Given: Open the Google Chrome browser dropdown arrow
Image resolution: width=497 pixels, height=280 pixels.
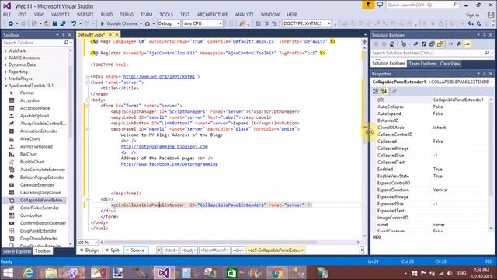Looking at the screenshot, I should 141,24.
